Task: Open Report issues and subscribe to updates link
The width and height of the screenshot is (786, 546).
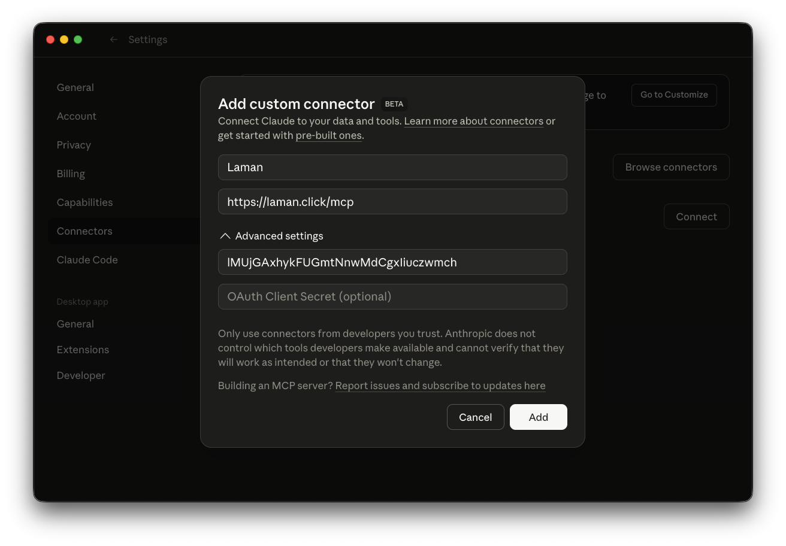Action: 440,386
